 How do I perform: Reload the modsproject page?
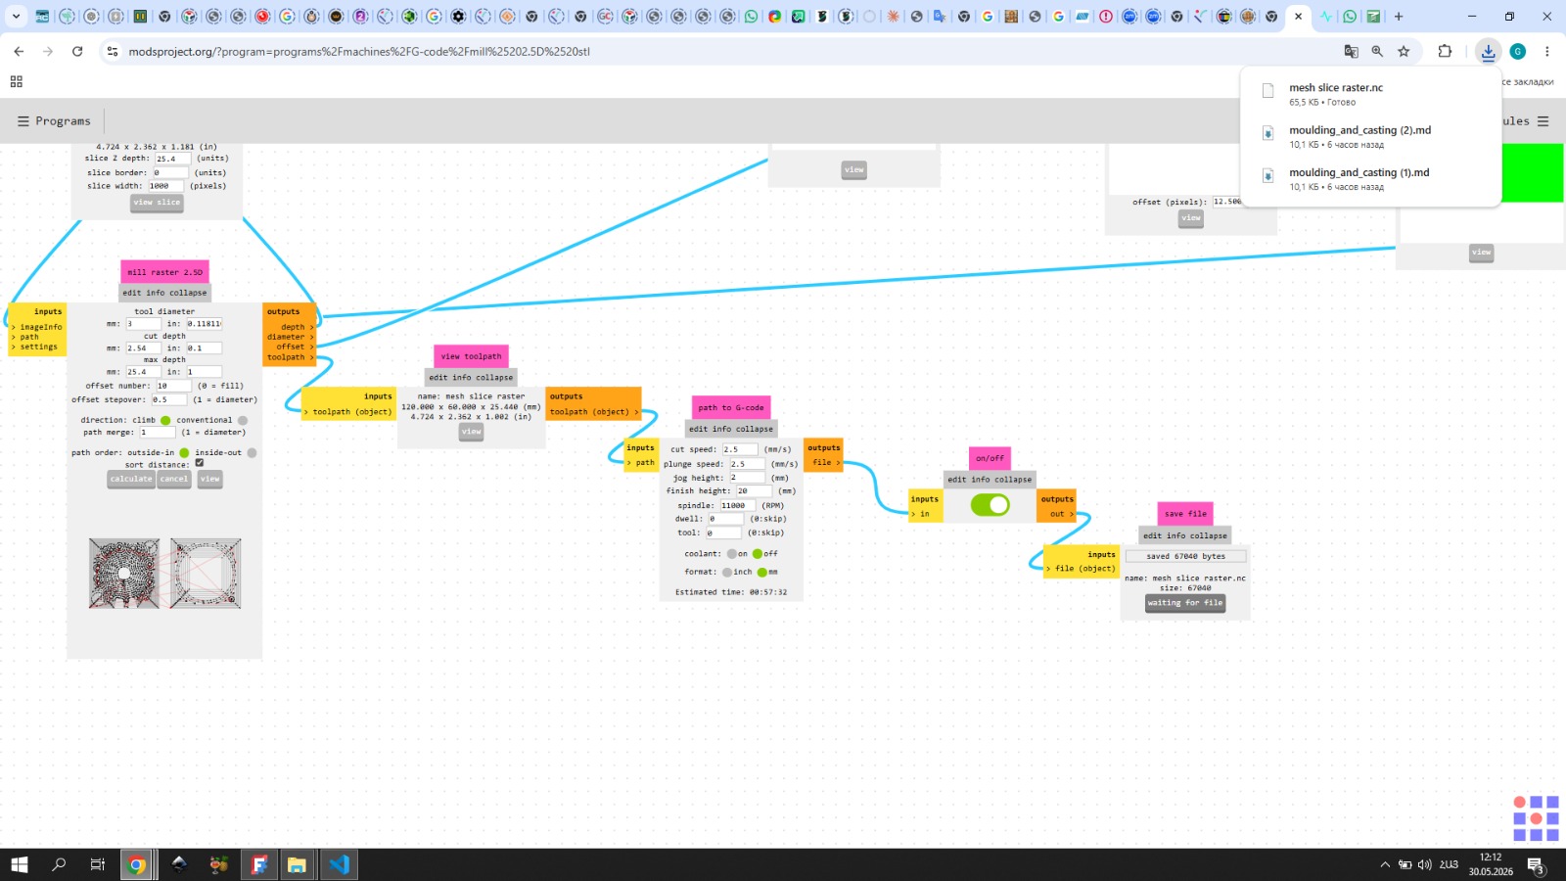coord(77,52)
